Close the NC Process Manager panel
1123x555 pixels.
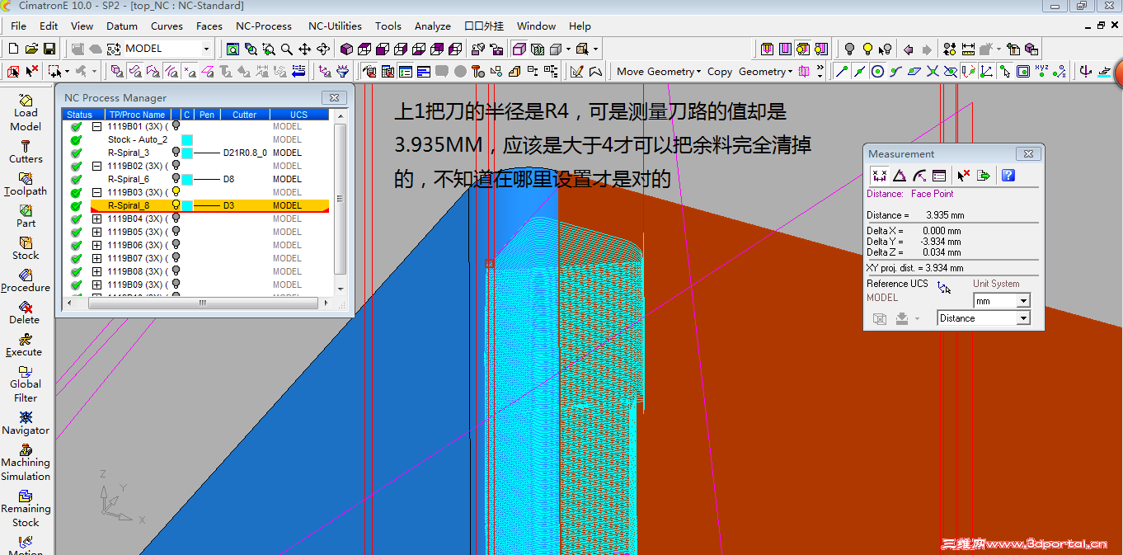tap(334, 98)
